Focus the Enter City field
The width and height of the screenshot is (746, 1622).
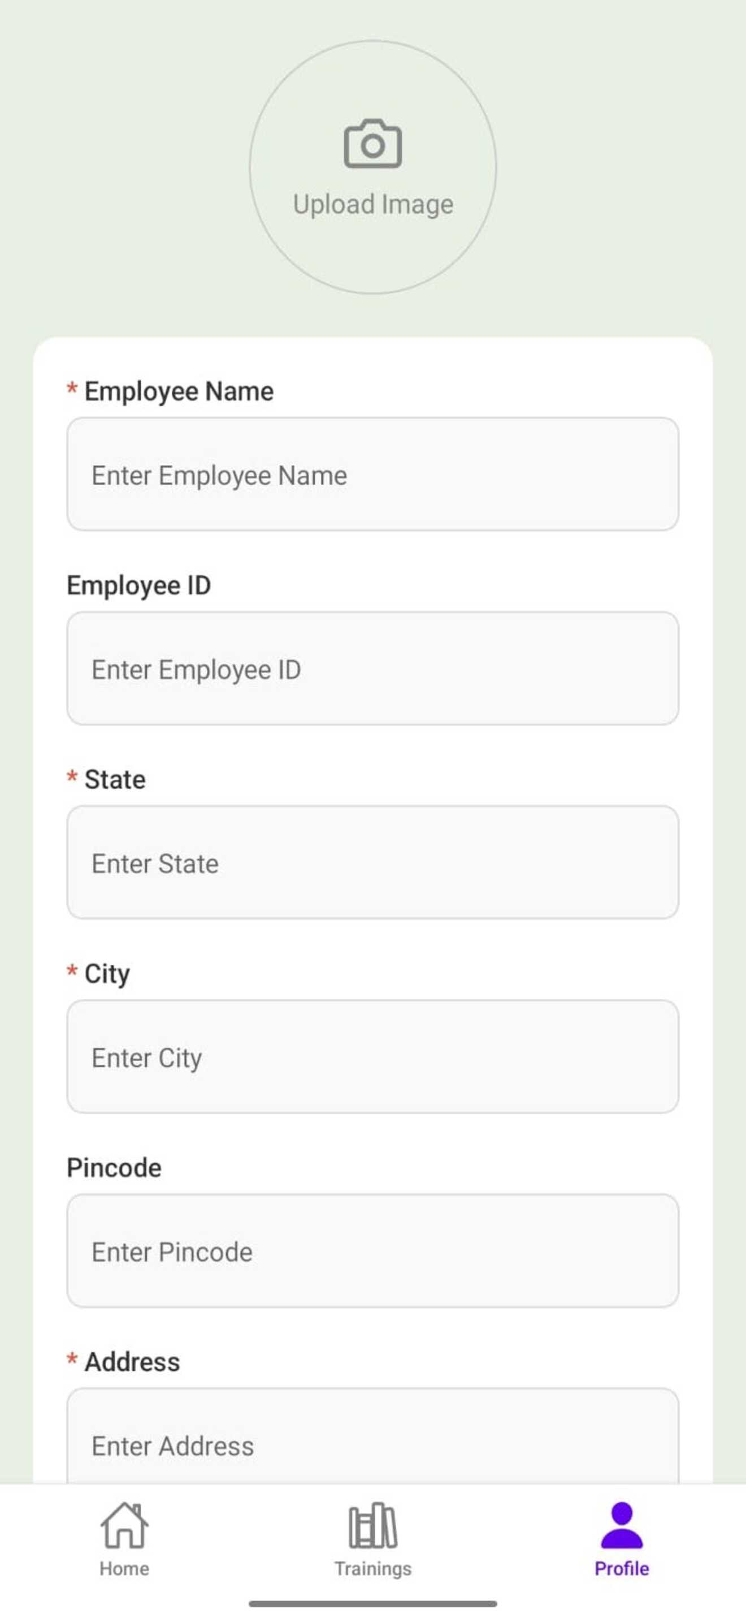pos(373,1056)
